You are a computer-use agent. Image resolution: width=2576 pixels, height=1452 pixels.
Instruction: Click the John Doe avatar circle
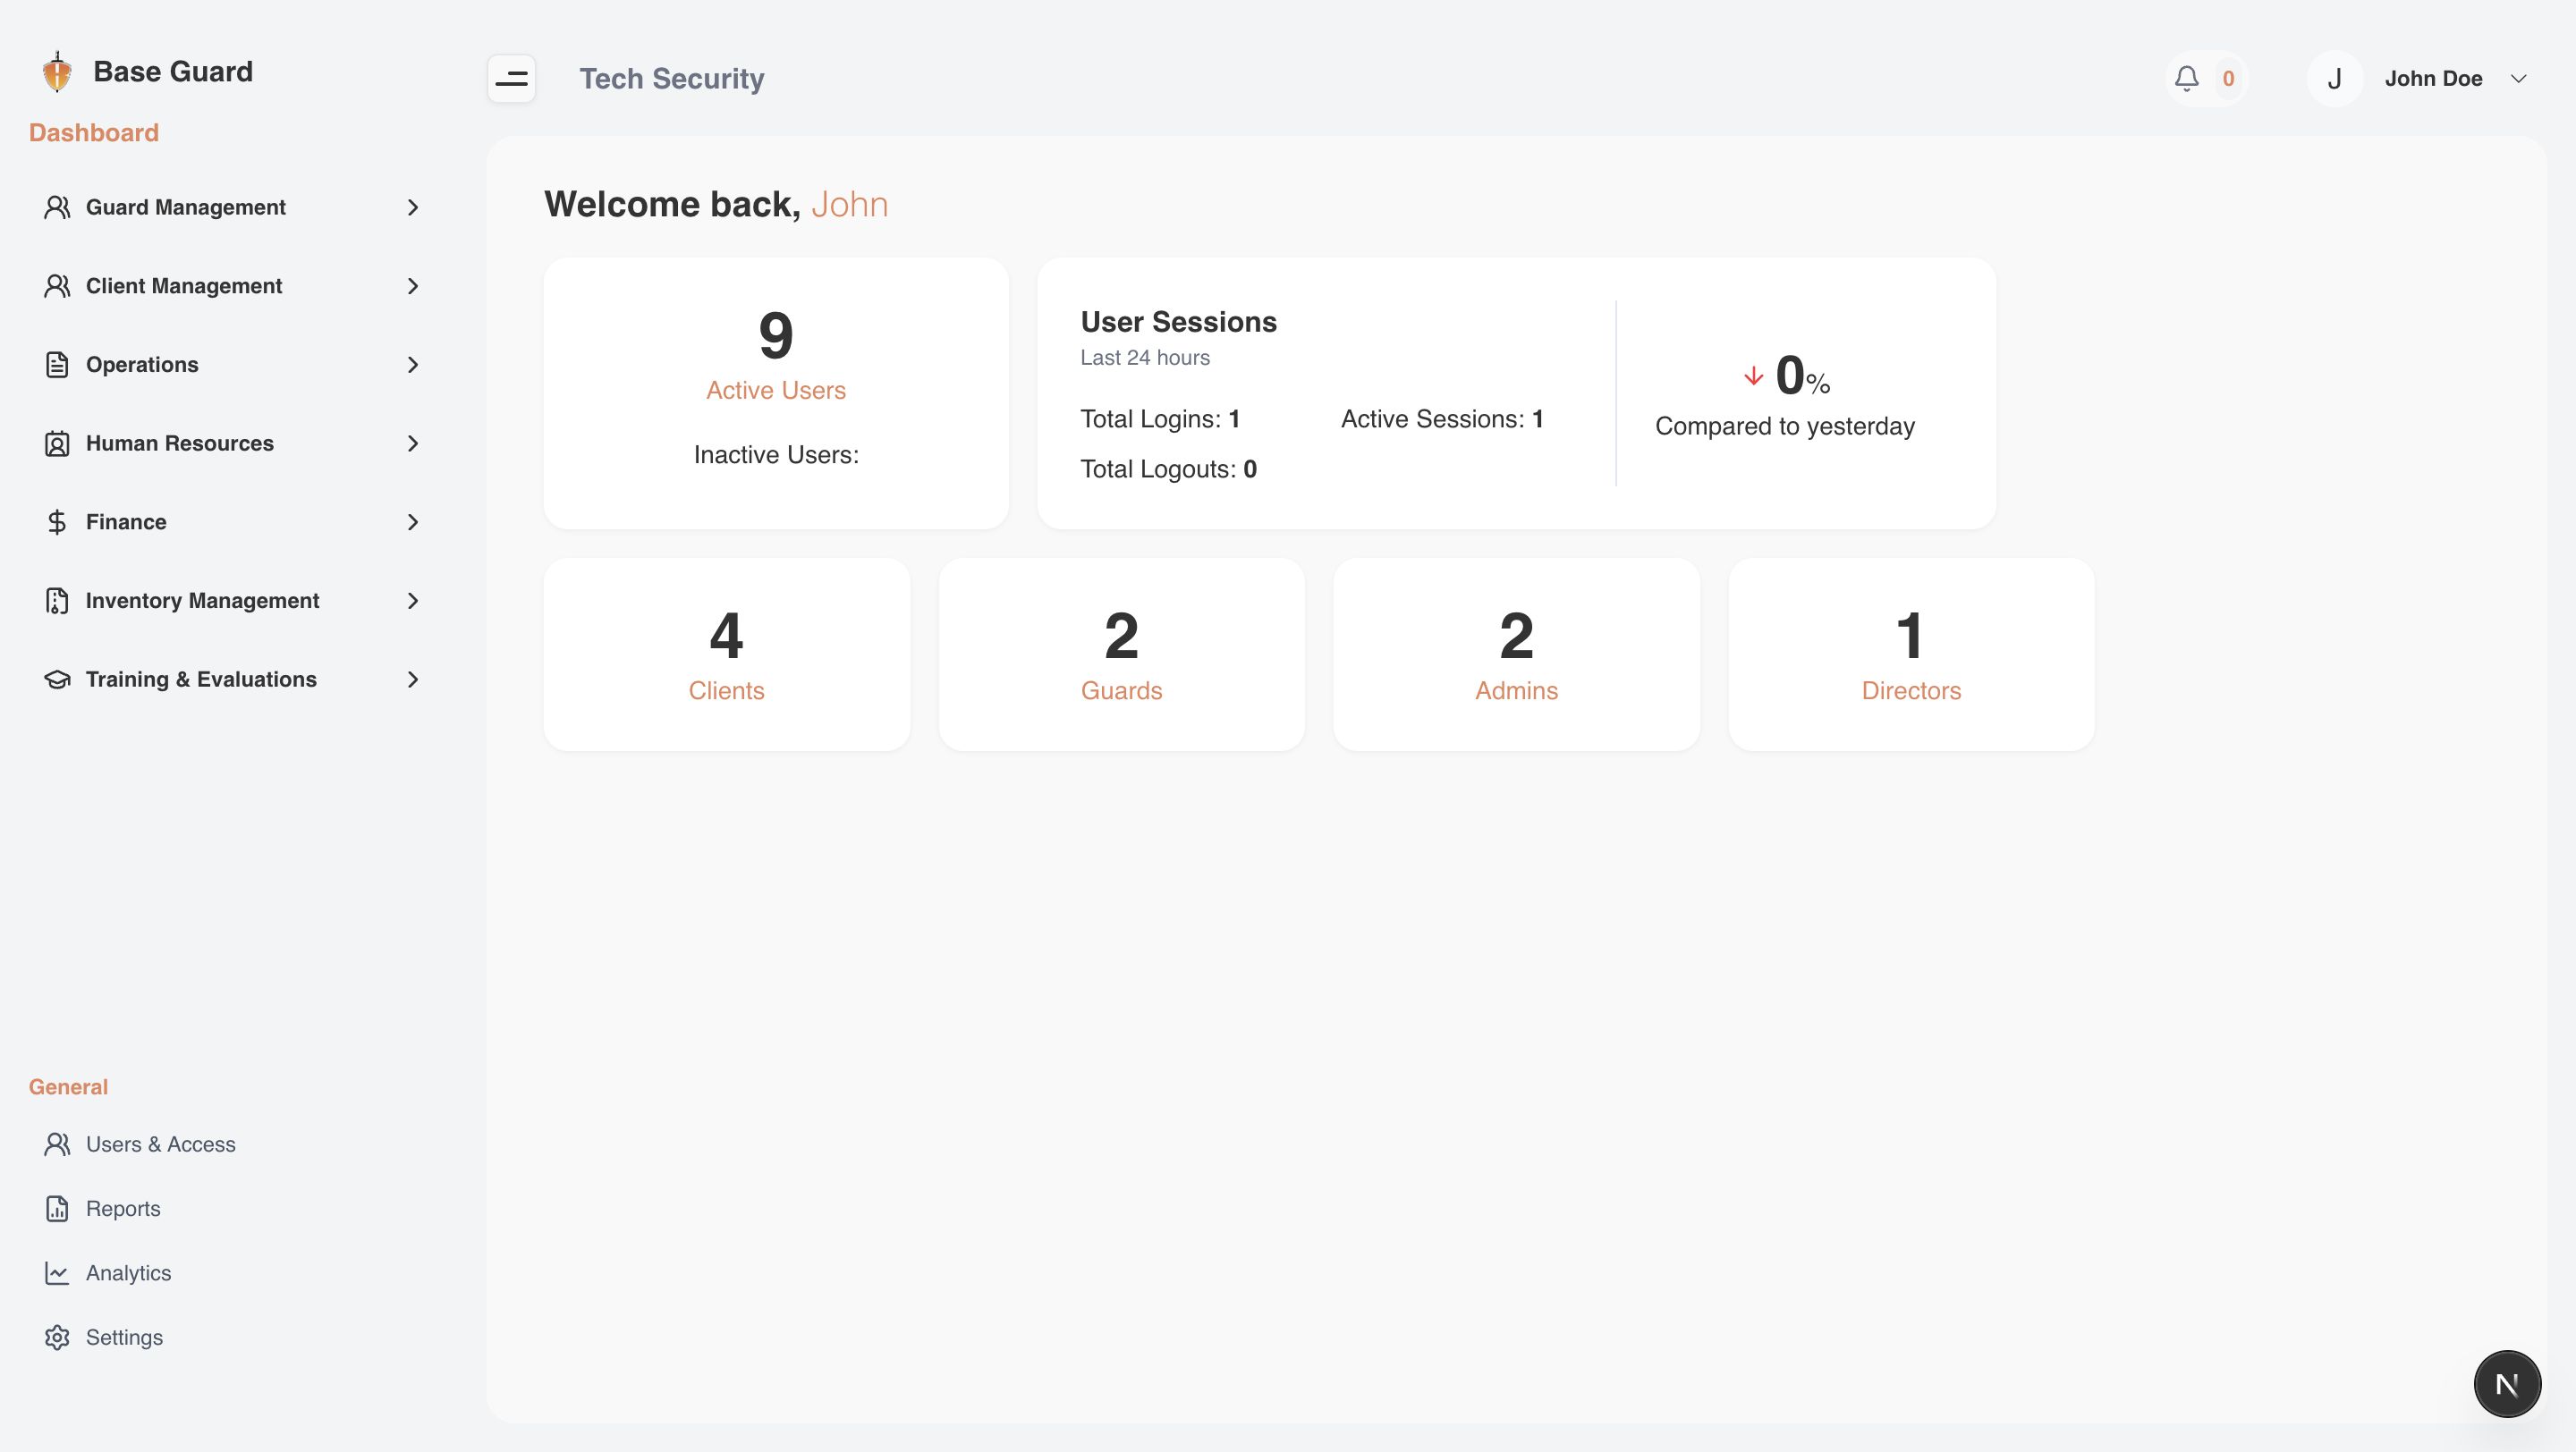pos(2334,78)
